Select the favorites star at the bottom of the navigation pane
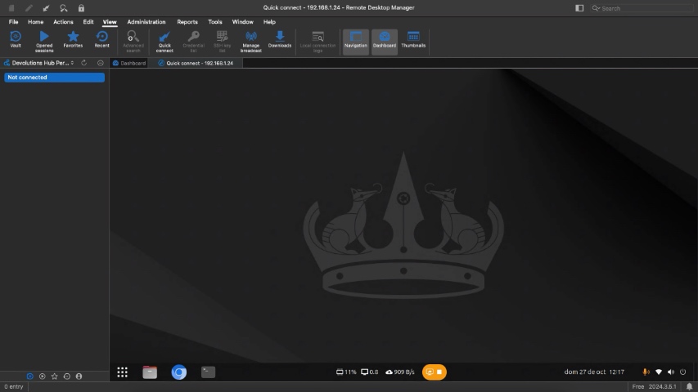The image size is (698, 392). pyautogui.click(x=54, y=376)
